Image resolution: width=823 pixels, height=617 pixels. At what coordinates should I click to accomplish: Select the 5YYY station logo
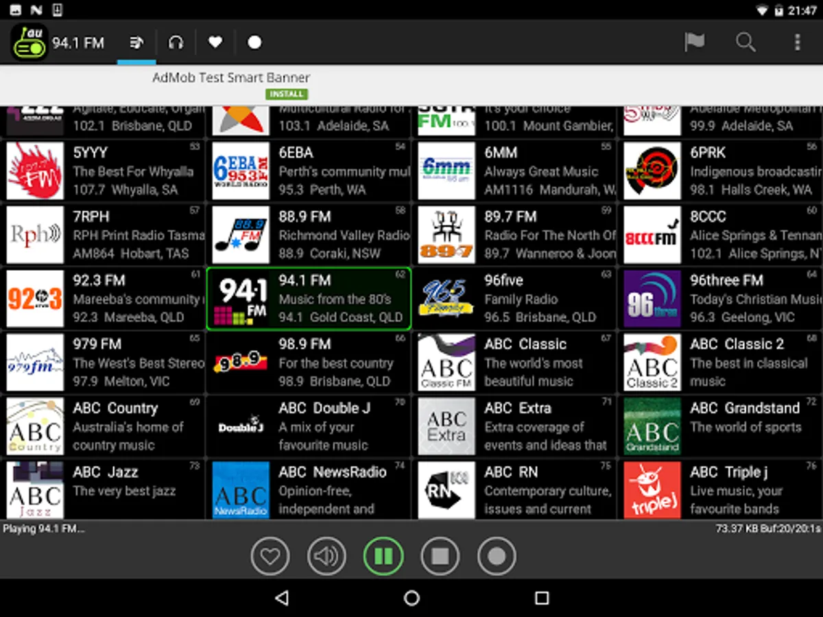point(35,171)
